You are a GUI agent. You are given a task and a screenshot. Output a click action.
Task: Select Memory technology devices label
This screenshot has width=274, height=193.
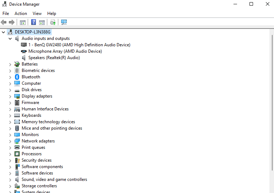(48, 122)
